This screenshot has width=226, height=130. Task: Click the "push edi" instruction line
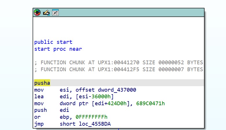tap(52, 110)
